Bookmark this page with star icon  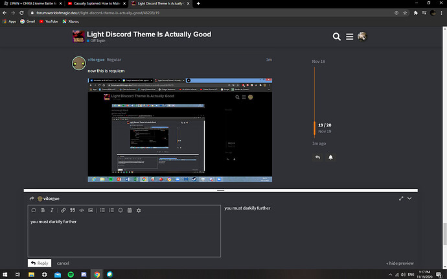click(405, 13)
